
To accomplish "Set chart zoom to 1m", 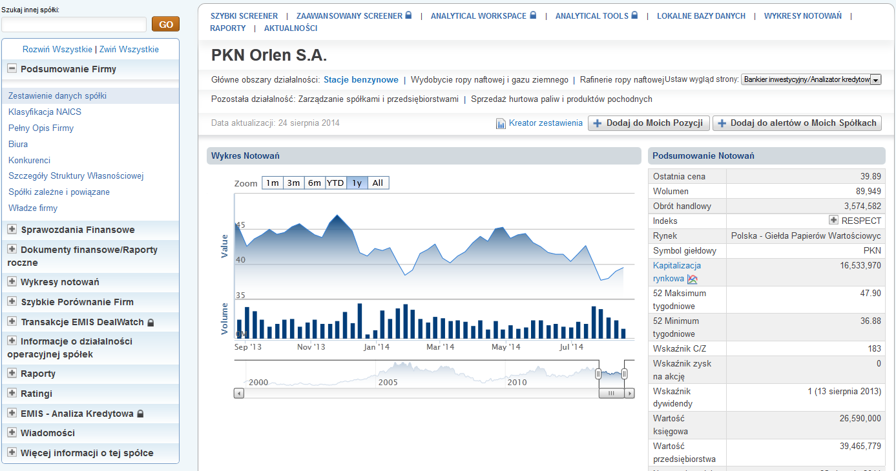I will [x=272, y=183].
